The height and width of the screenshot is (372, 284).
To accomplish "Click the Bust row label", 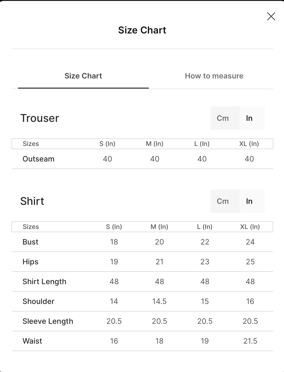I will [30, 242].
